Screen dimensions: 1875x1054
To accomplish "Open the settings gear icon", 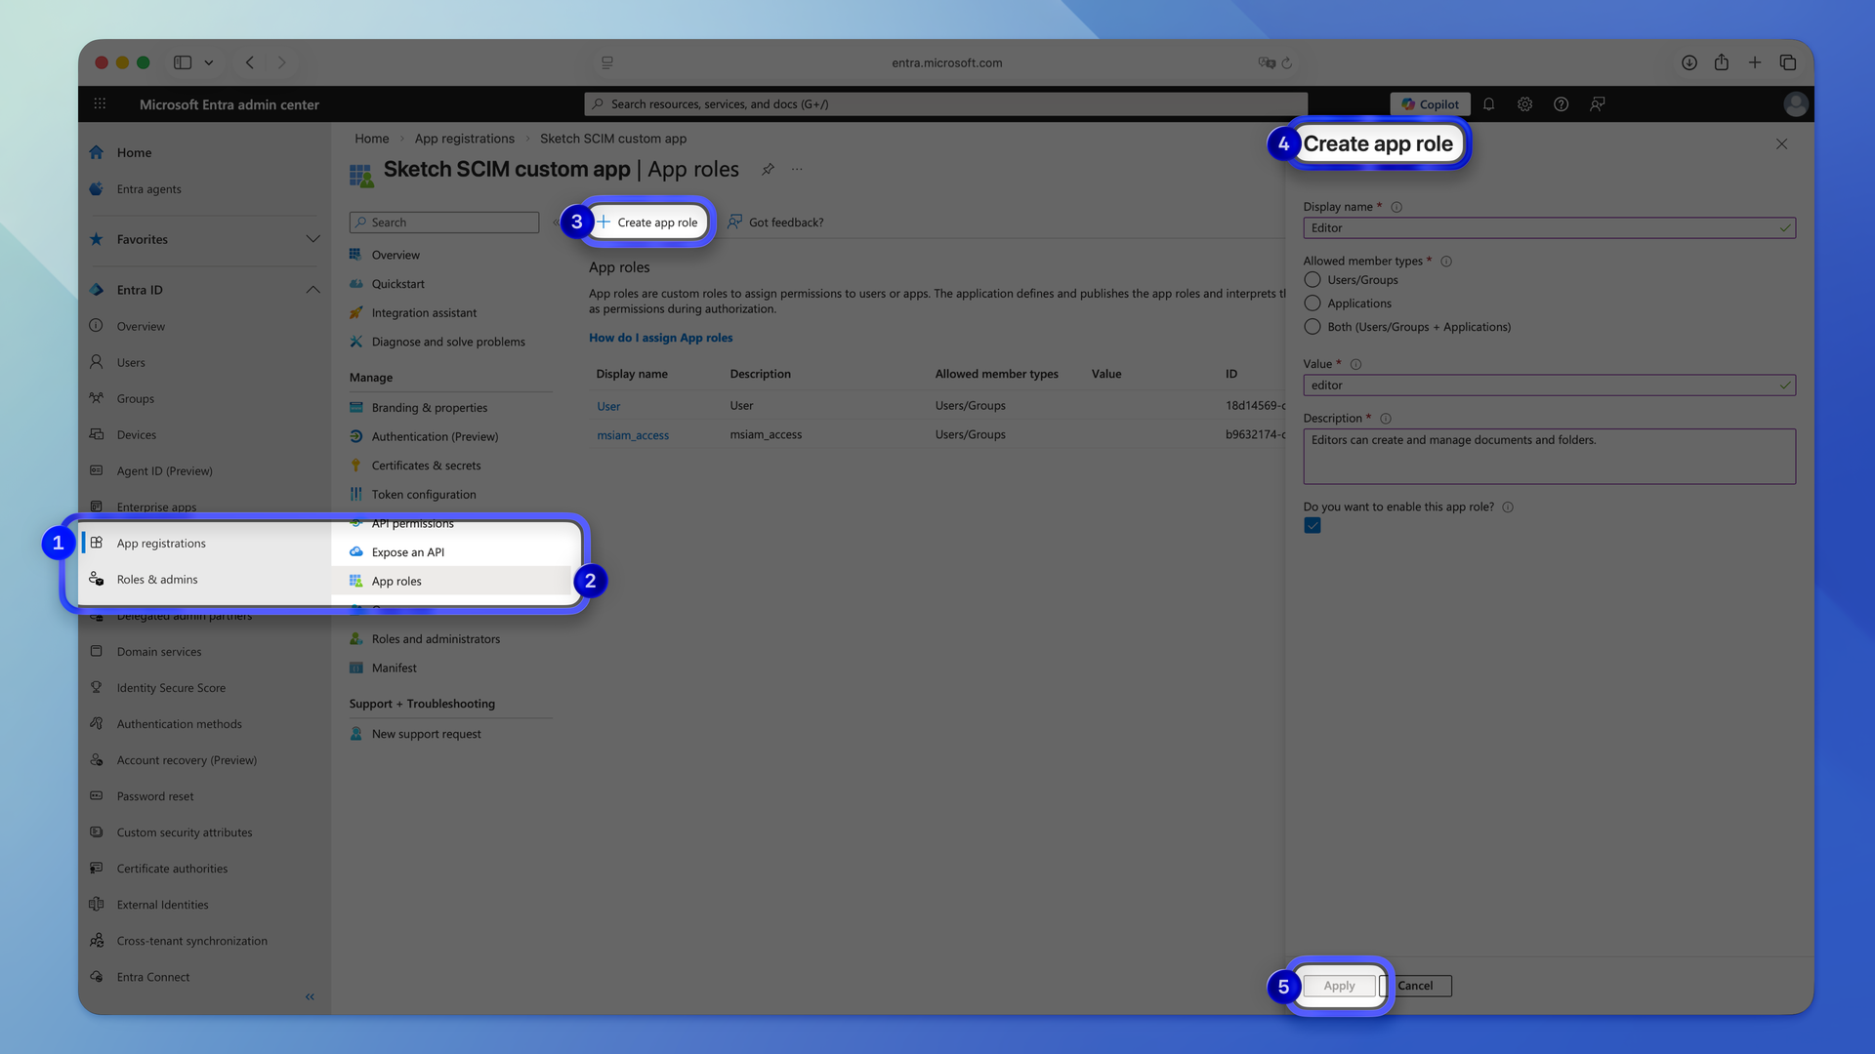I will 1524,104.
